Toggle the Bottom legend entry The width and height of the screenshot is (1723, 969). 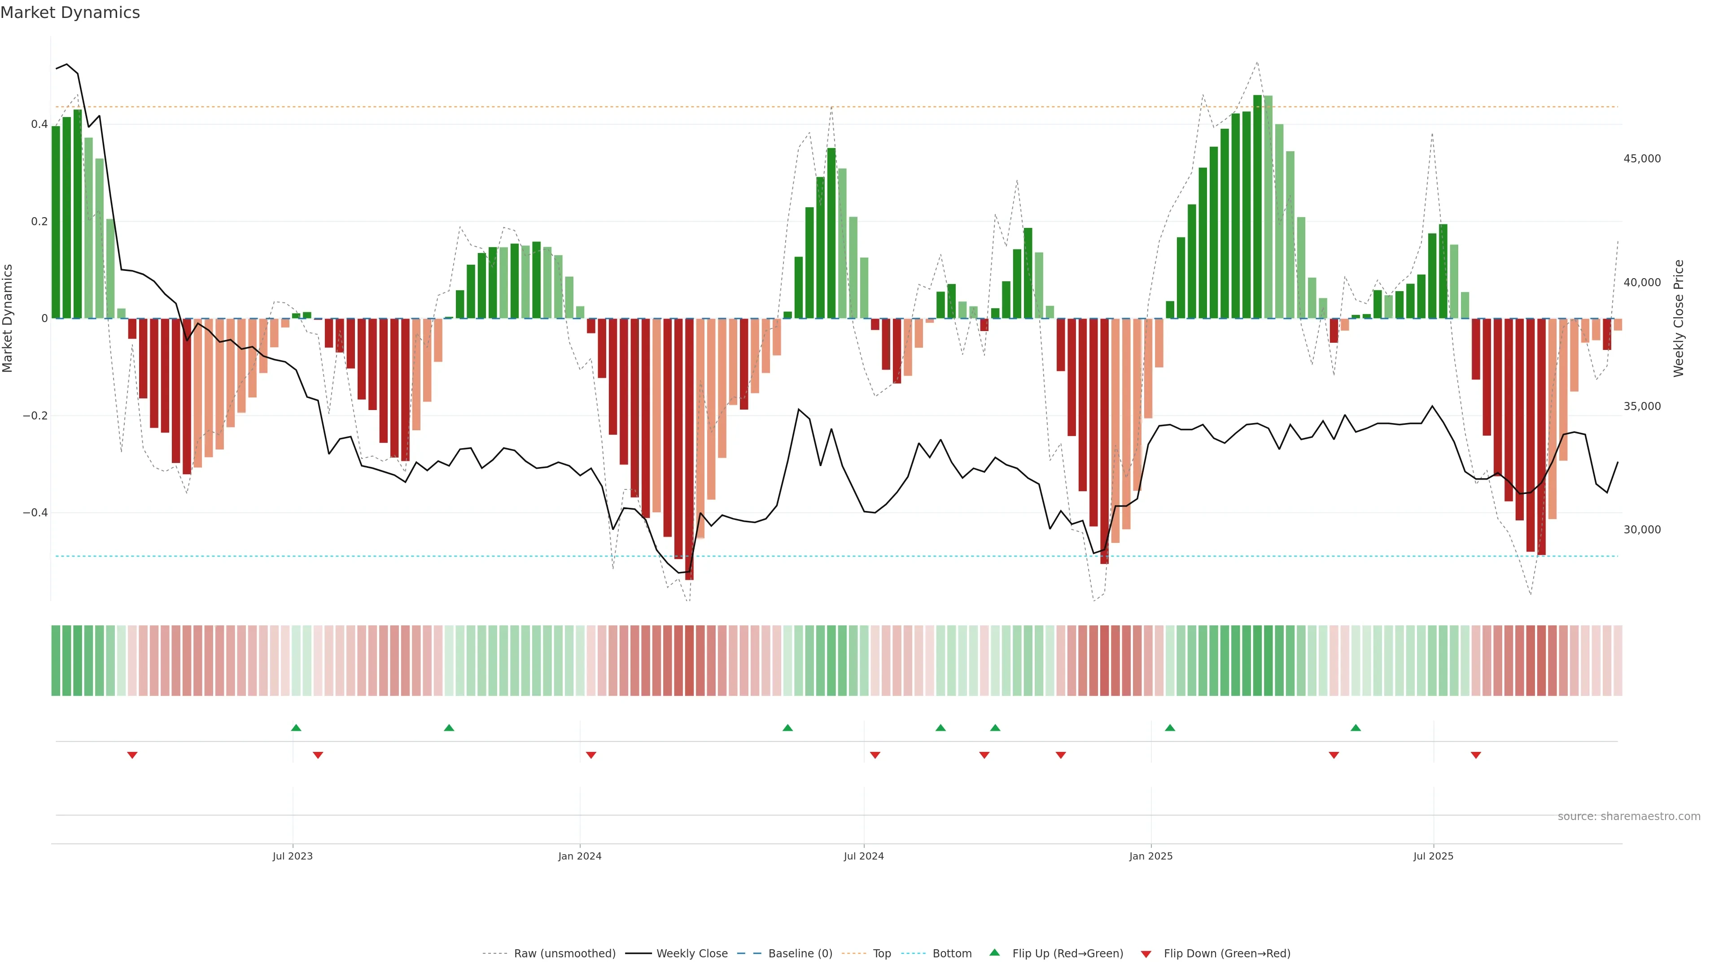coord(952,954)
